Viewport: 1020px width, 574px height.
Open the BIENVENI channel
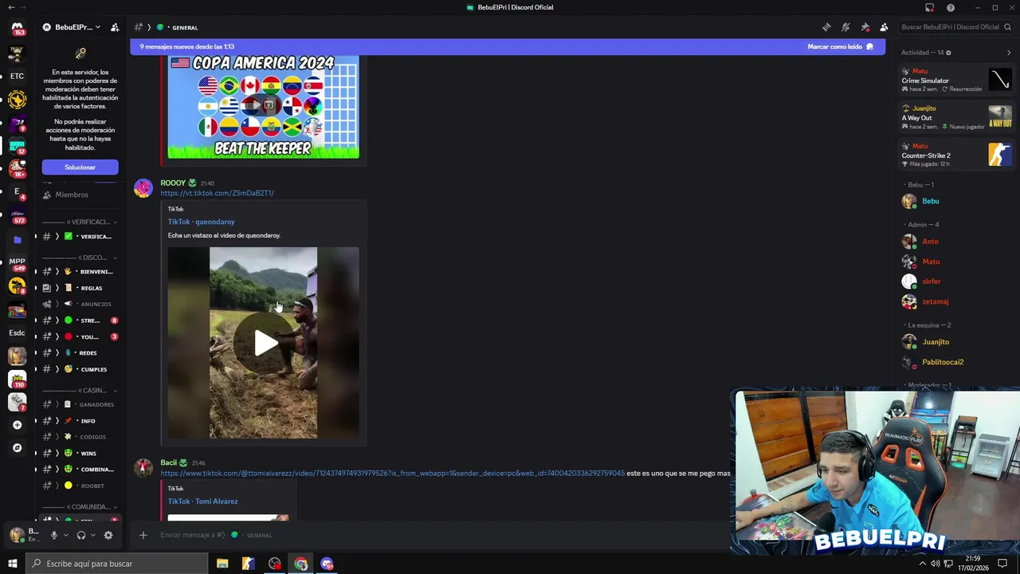tap(79, 272)
